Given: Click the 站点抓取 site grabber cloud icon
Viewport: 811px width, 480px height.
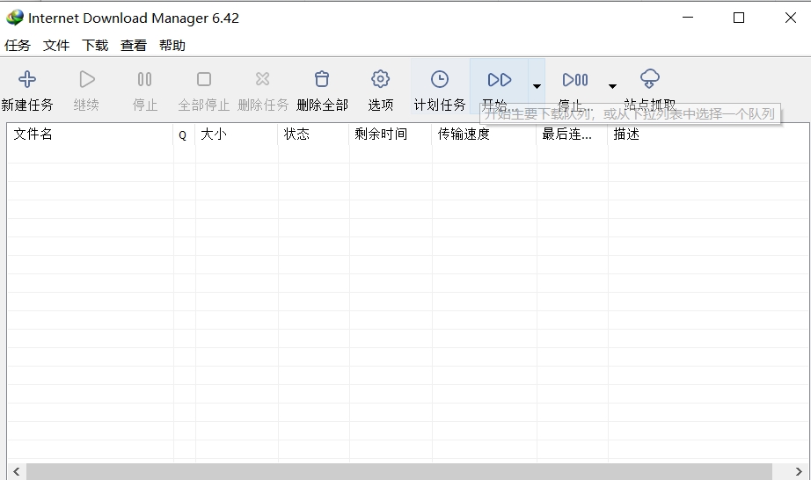Looking at the screenshot, I should pyautogui.click(x=650, y=79).
